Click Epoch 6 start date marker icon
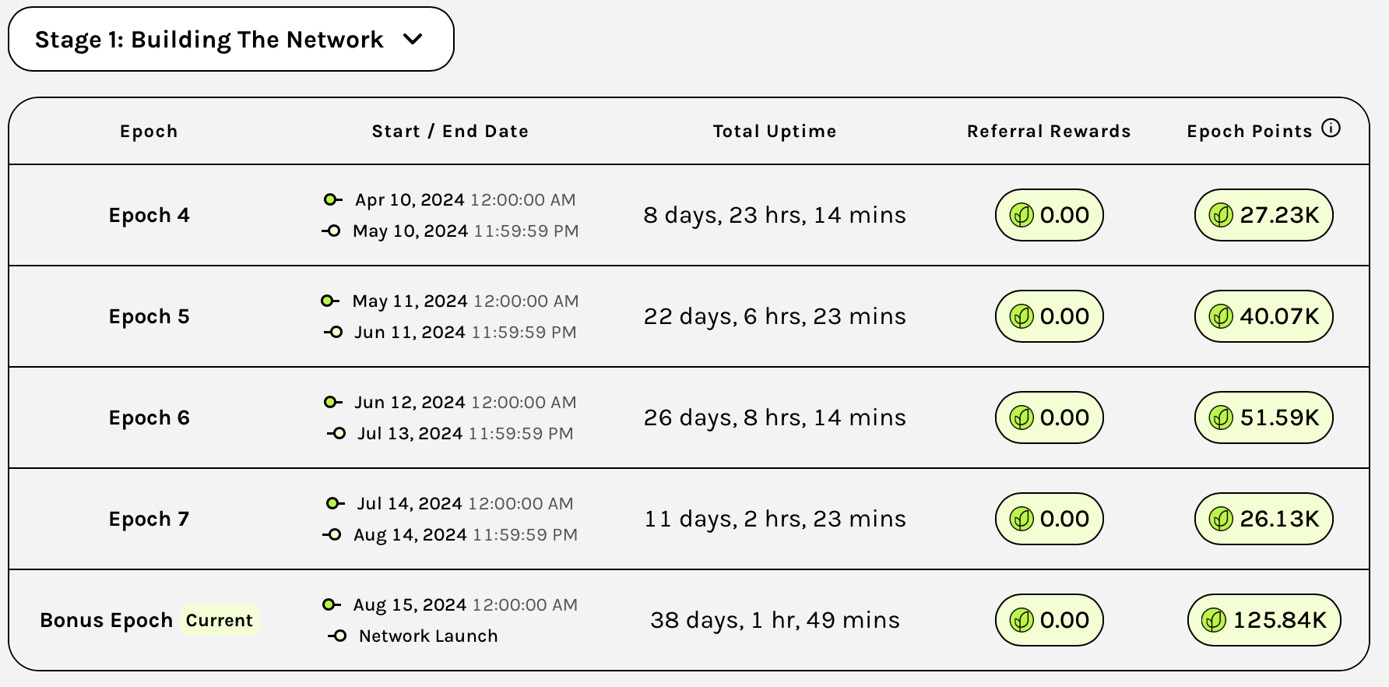This screenshot has height=687, width=1389. (x=332, y=402)
